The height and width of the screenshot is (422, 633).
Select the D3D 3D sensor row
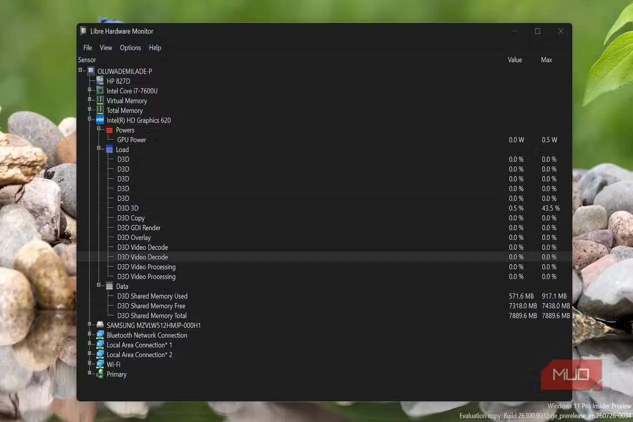[324, 208]
